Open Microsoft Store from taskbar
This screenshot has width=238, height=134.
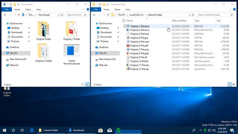tap(100, 130)
